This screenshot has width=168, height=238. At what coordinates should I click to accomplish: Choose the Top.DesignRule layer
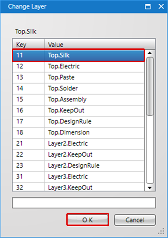79,122
